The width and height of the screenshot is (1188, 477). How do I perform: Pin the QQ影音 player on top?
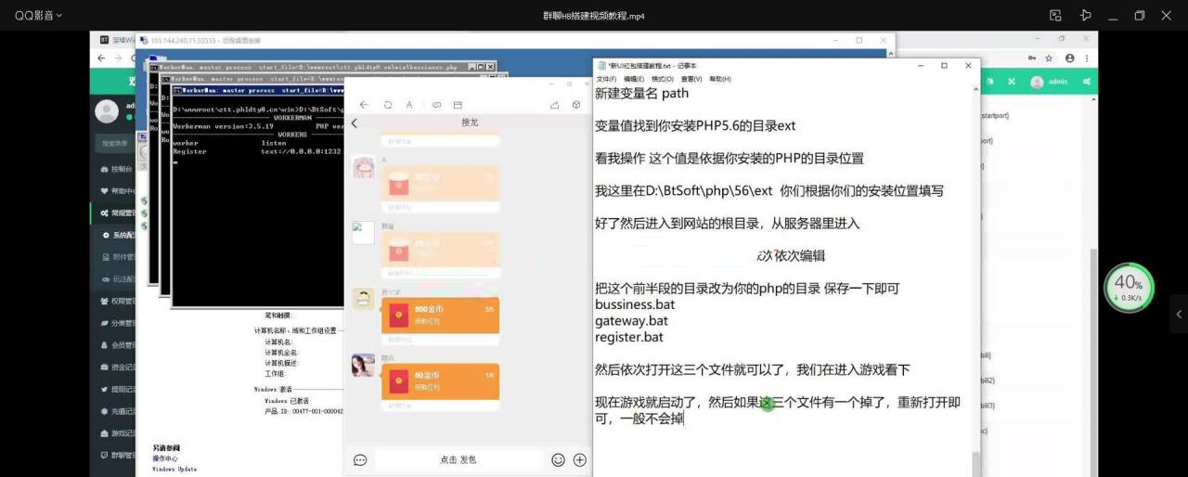coord(1085,16)
